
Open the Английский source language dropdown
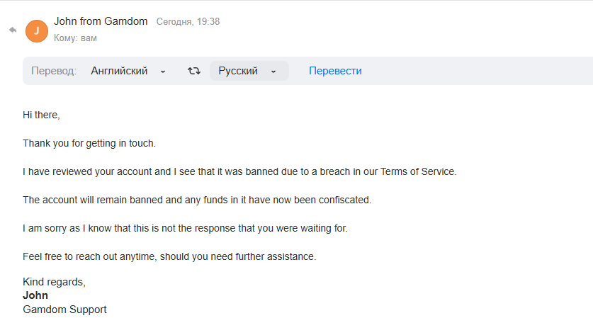click(x=128, y=71)
